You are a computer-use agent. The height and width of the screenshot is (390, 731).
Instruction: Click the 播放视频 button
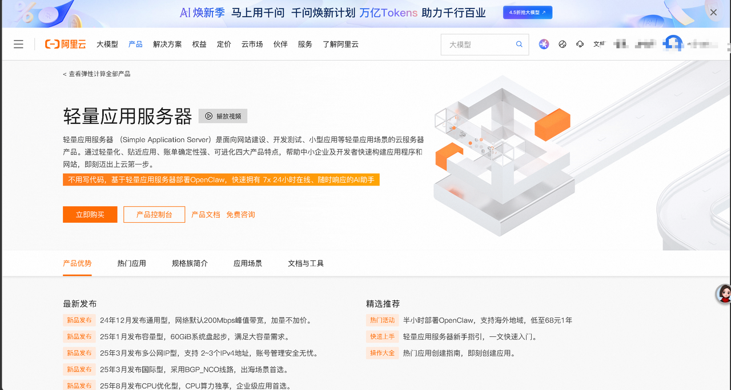pyautogui.click(x=223, y=116)
